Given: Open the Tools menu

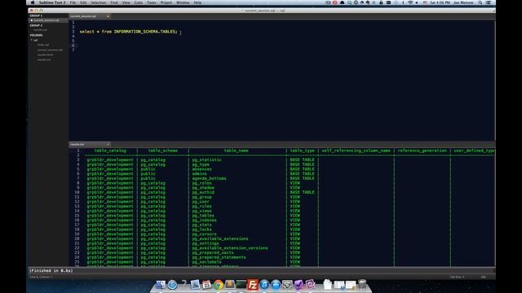Looking at the screenshot, I should (152, 2).
